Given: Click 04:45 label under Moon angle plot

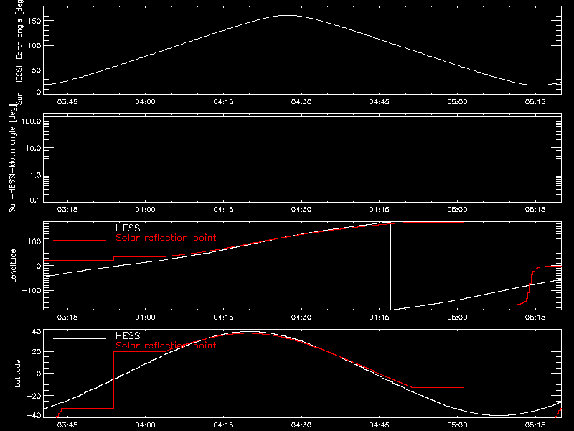Looking at the screenshot, I should 380,210.
